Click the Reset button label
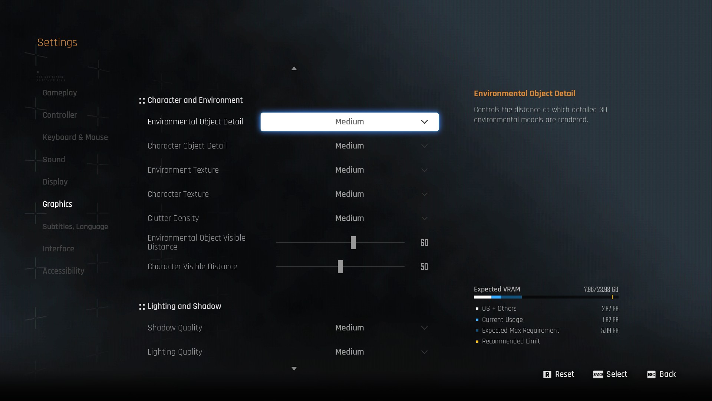The width and height of the screenshot is (712, 401). tap(564, 374)
